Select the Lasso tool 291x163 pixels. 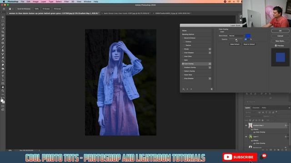click(3, 24)
